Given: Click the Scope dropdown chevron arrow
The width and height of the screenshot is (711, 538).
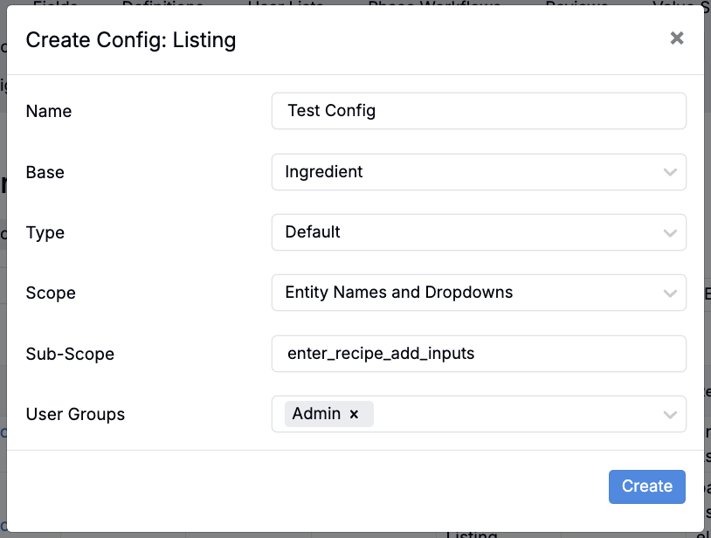Looking at the screenshot, I should [x=670, y=293].
